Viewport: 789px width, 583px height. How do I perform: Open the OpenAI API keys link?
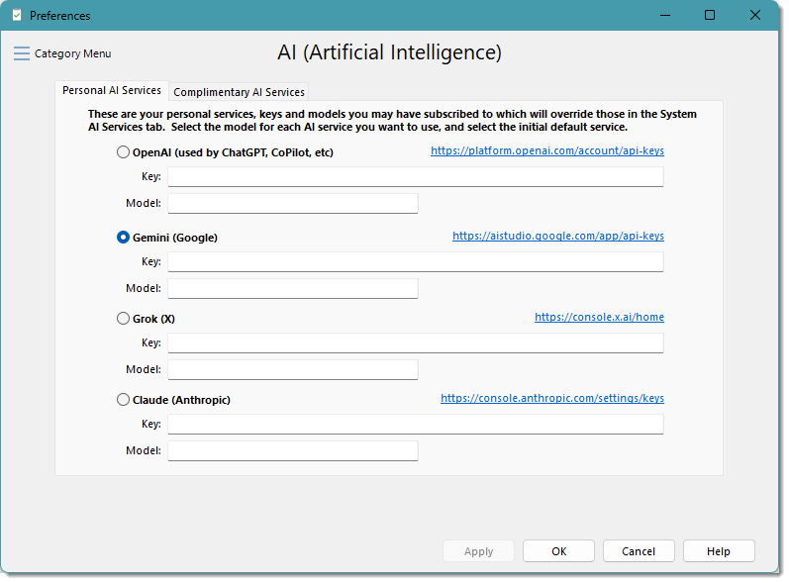546,151
